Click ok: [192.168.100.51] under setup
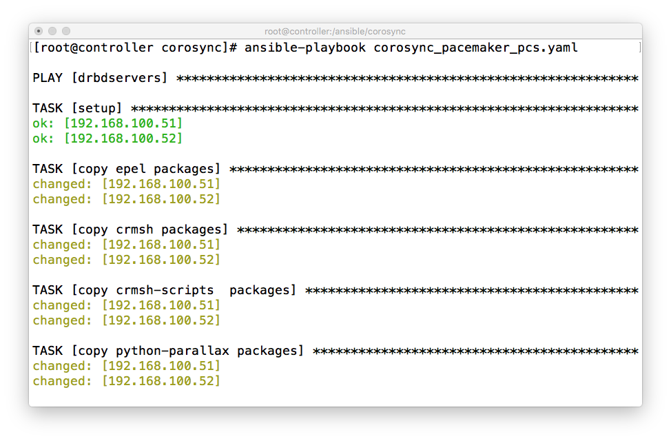The width and height of the screenshot is (671, 441). (107, 123)
